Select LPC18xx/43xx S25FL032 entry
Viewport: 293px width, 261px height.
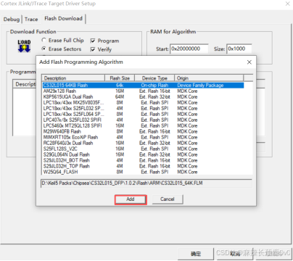[x=143, y=109]
